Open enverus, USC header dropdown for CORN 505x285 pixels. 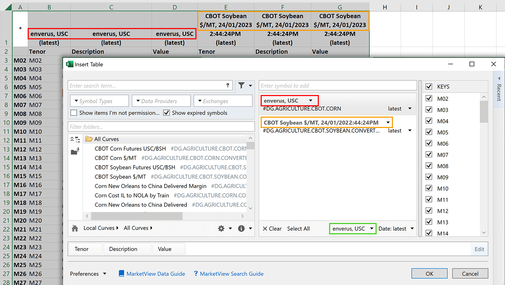pyautogui.click(x=311, y=101)
